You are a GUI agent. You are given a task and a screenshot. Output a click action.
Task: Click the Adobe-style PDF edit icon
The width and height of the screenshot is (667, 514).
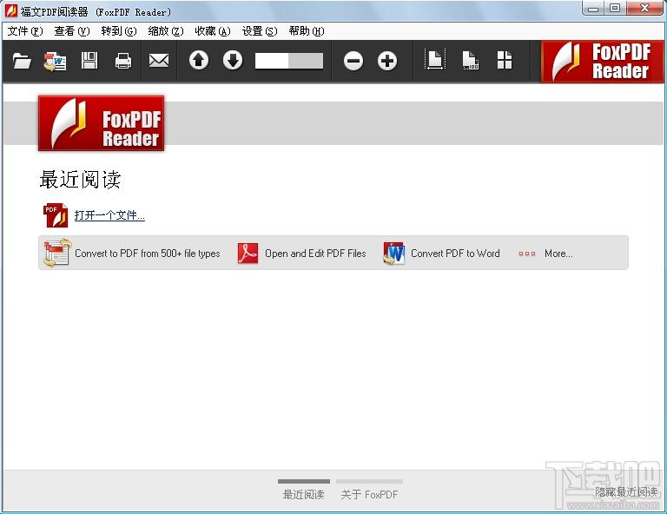click(248, 254)
